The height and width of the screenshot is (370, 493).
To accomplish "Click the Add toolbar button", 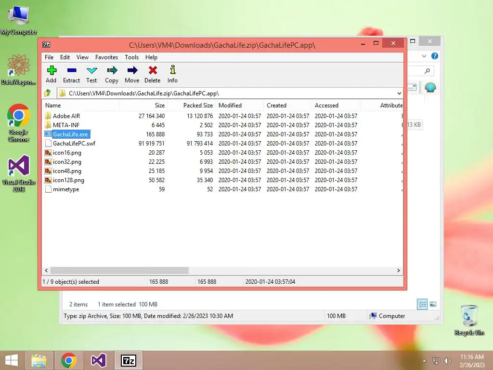I will pyautogui.click(x=51, y=75).
